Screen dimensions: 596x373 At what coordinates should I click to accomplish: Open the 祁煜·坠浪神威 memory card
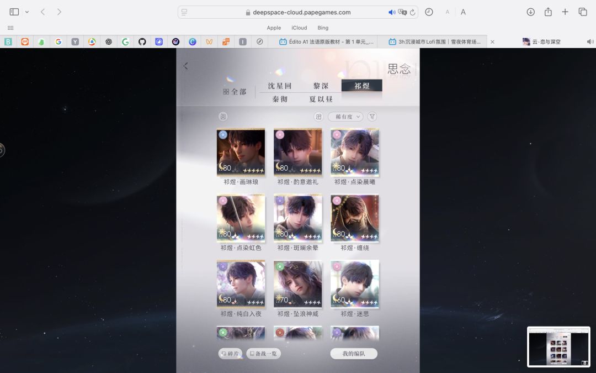[x=297, y=284]
